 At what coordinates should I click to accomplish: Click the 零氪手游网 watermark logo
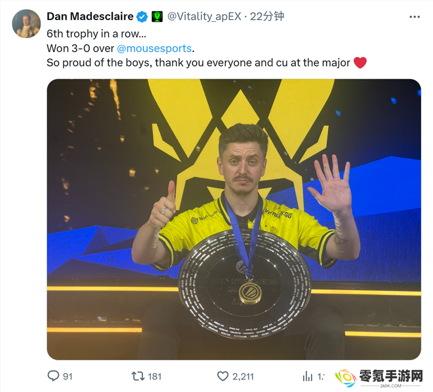[378, 378]
